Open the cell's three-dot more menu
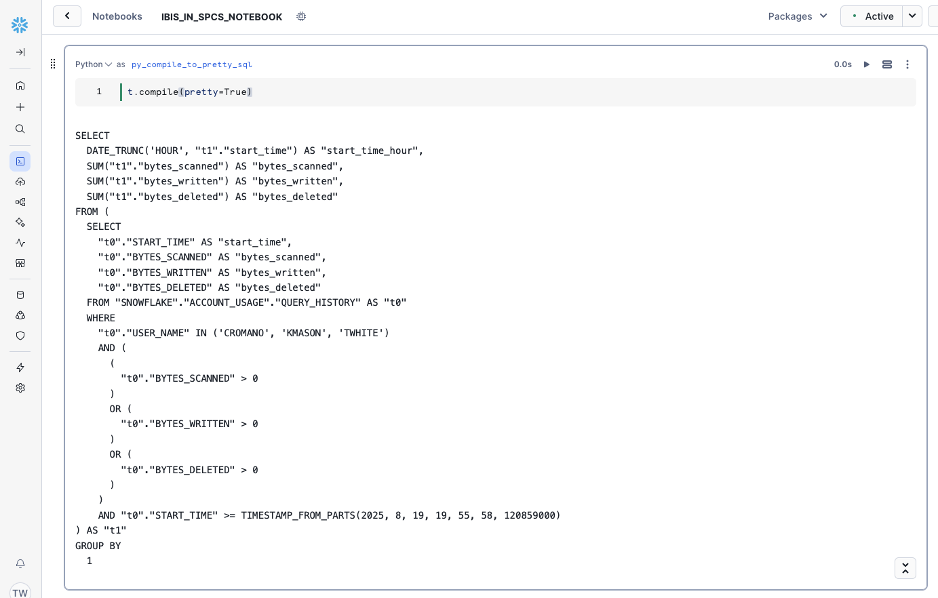Viewport: 938px width, 598px height. pyautogui.click(x=907, y=64)
